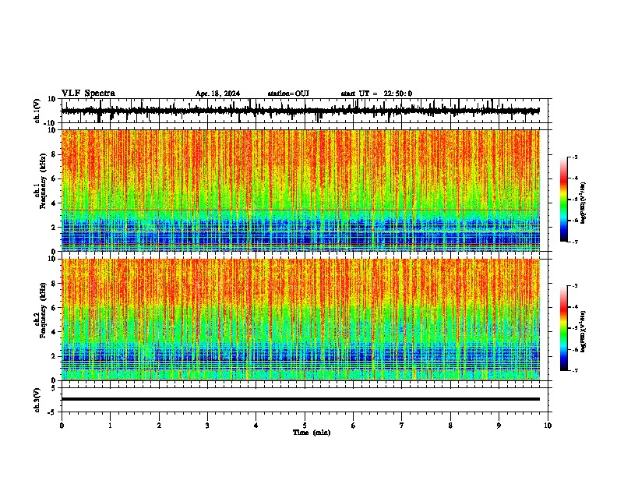Click the vertical log(PSD) label beside ch.1 colorbar
617x477 pixels.
pos(583,203)
